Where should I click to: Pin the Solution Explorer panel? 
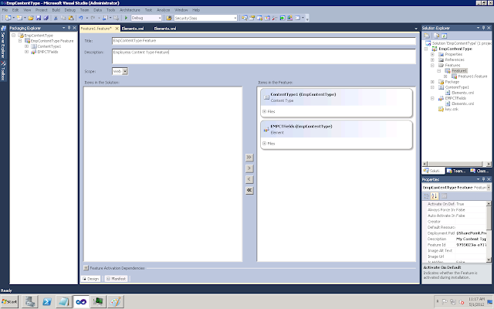(x=484, y=28)
